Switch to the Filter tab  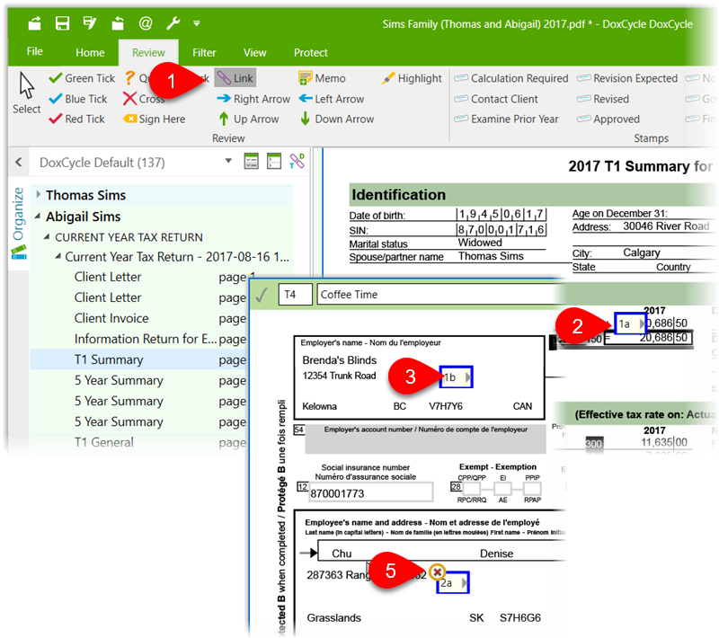click(204, 53)
